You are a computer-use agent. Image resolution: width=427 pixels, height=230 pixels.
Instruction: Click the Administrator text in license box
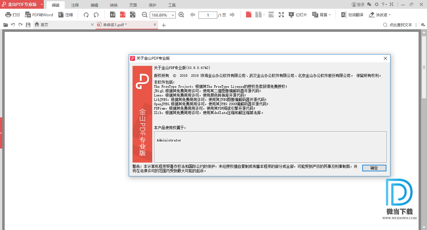[x=169, y=140]
